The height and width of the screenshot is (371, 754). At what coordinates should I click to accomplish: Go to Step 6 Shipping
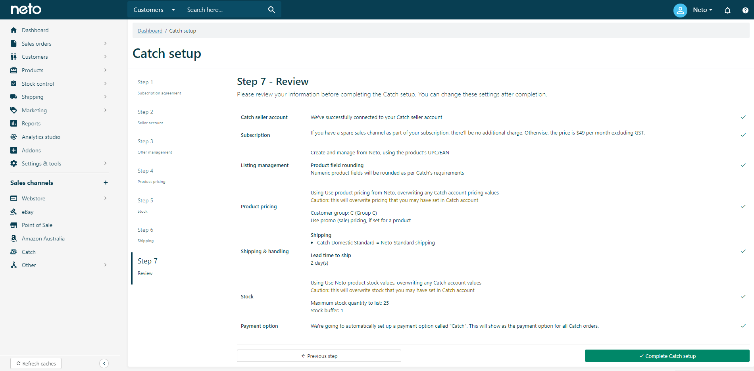tap(146, 235)
